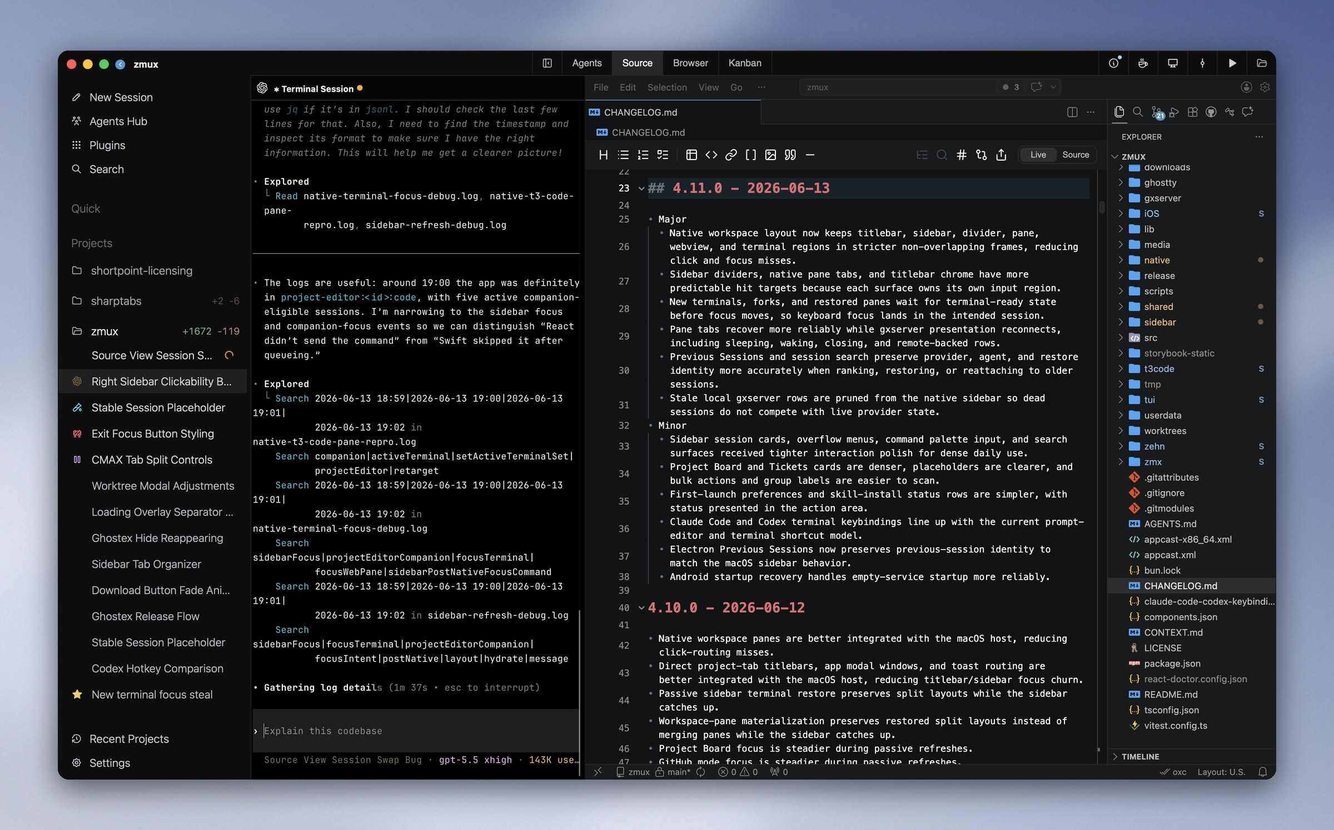Switch markdown preview to Source mode
The width and height of the screenshot is (1334, 830).
pyautogui.click(x=1076, y=155)
